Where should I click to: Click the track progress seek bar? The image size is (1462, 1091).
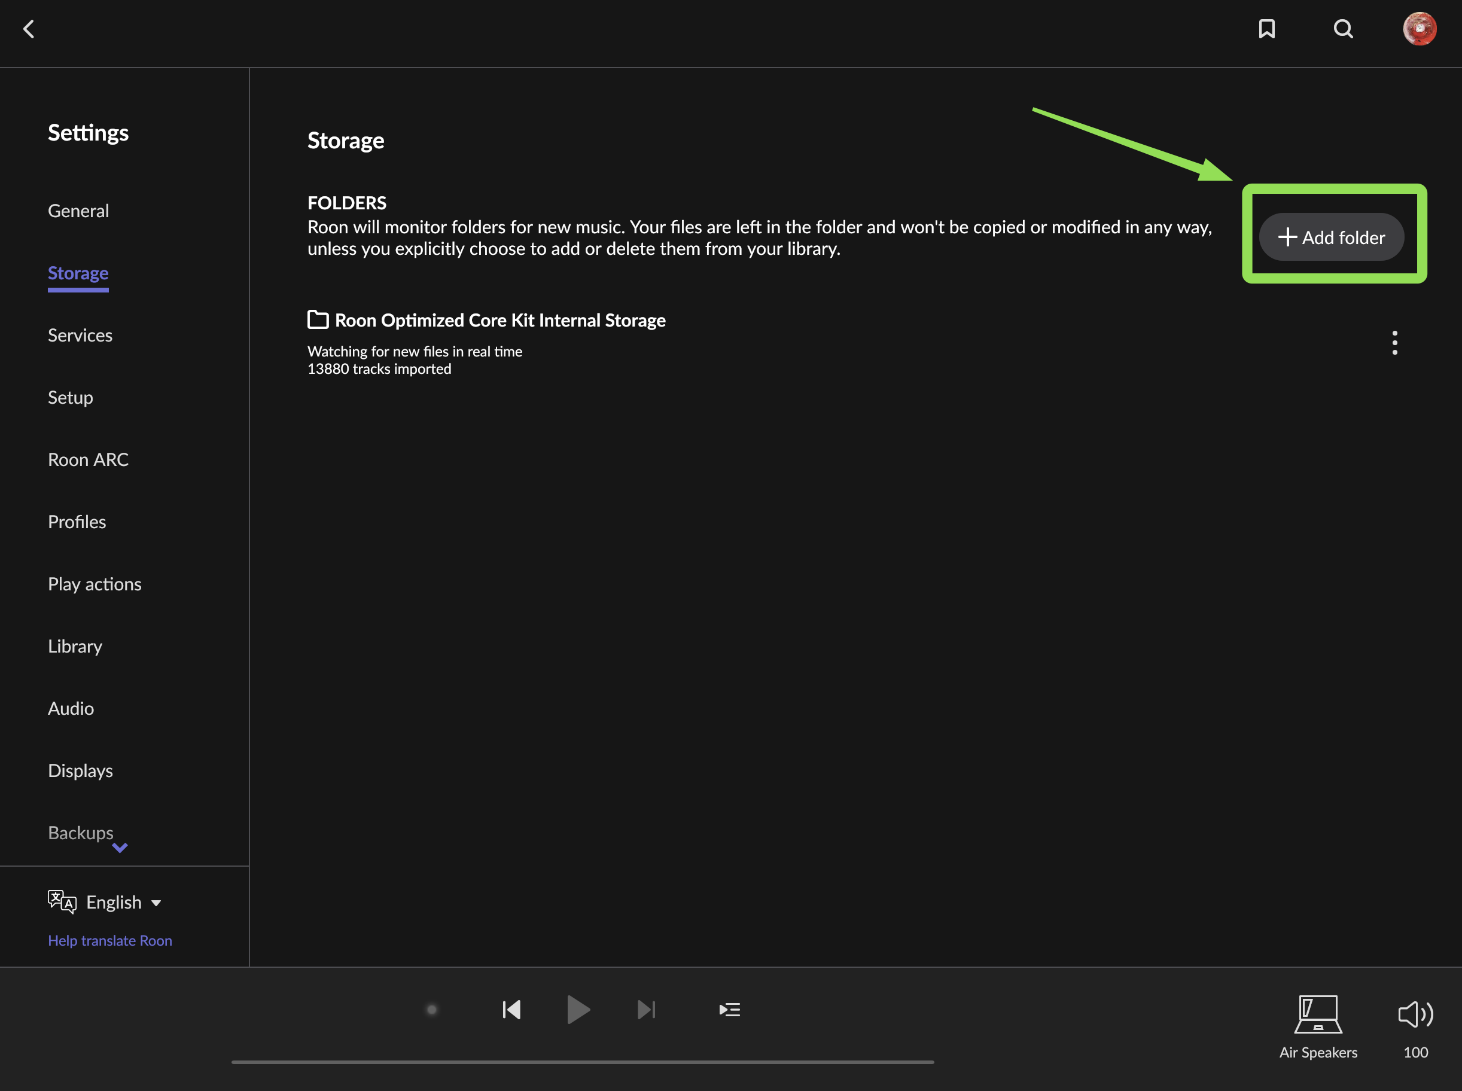coord(583,1062)
